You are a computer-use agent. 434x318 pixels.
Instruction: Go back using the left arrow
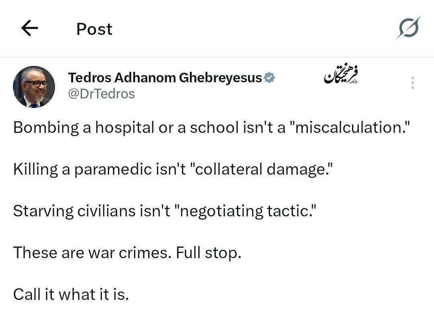(x=29, y=29)
